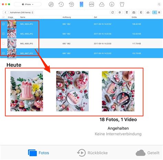The image size is (163, 160).
Task: Click the IMG_4606.JPG row thumbnail
Action: click(x=12, y=44)
